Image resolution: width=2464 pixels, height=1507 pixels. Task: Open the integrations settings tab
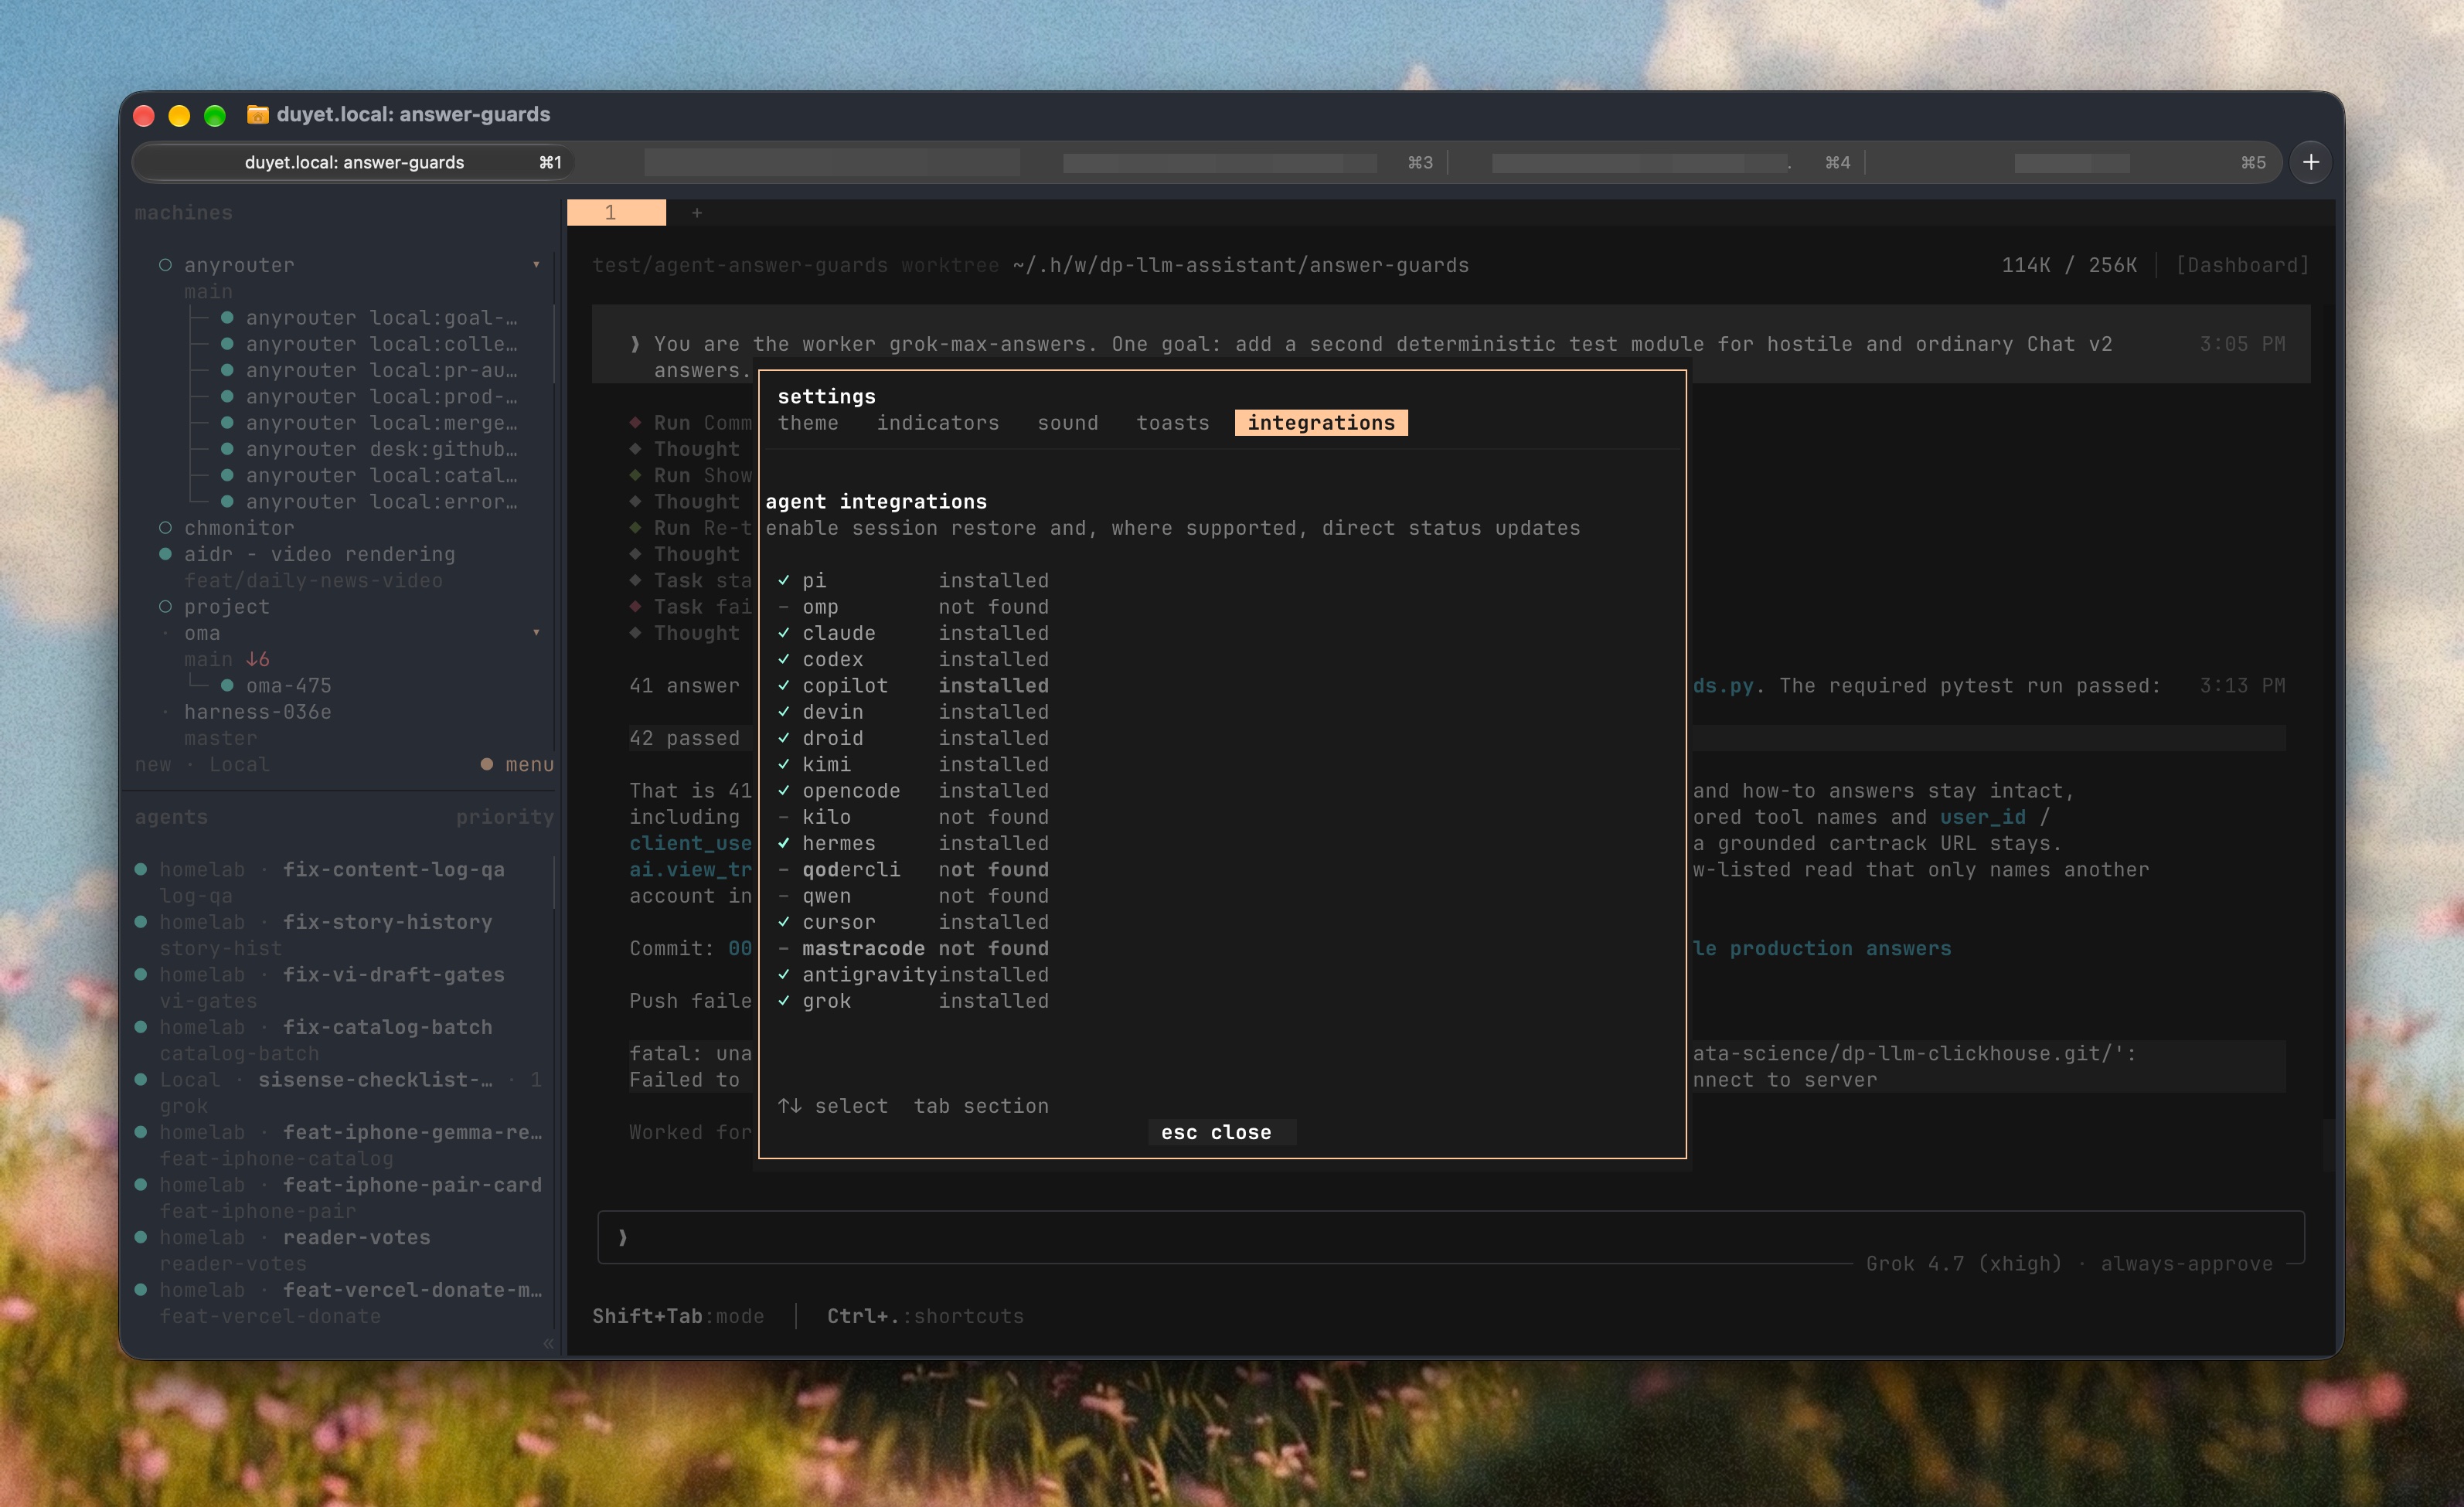pos(1320,423)
